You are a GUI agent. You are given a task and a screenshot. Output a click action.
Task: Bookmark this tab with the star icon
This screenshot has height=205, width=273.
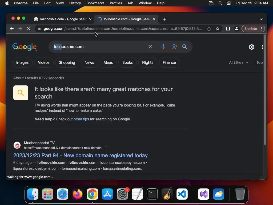pyautogui.click(x=218, y=29)
